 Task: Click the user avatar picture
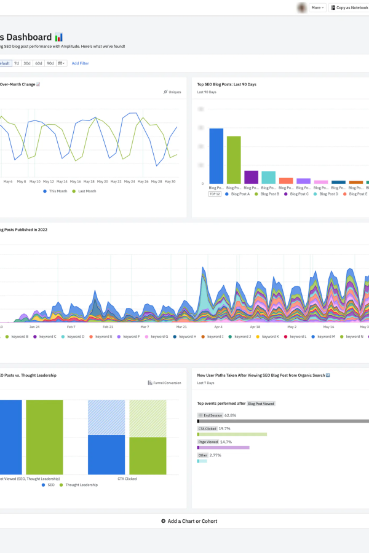pos(302,7)
